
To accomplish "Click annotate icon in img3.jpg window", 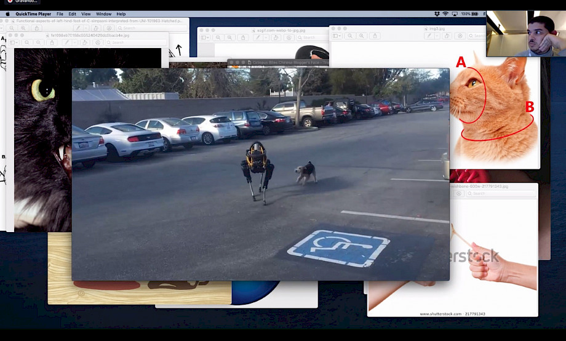I will click(460, 36).
